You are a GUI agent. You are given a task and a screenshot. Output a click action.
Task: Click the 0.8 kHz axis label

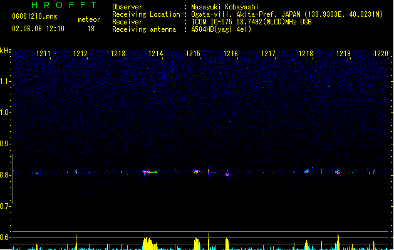click(x=5, y=175)
